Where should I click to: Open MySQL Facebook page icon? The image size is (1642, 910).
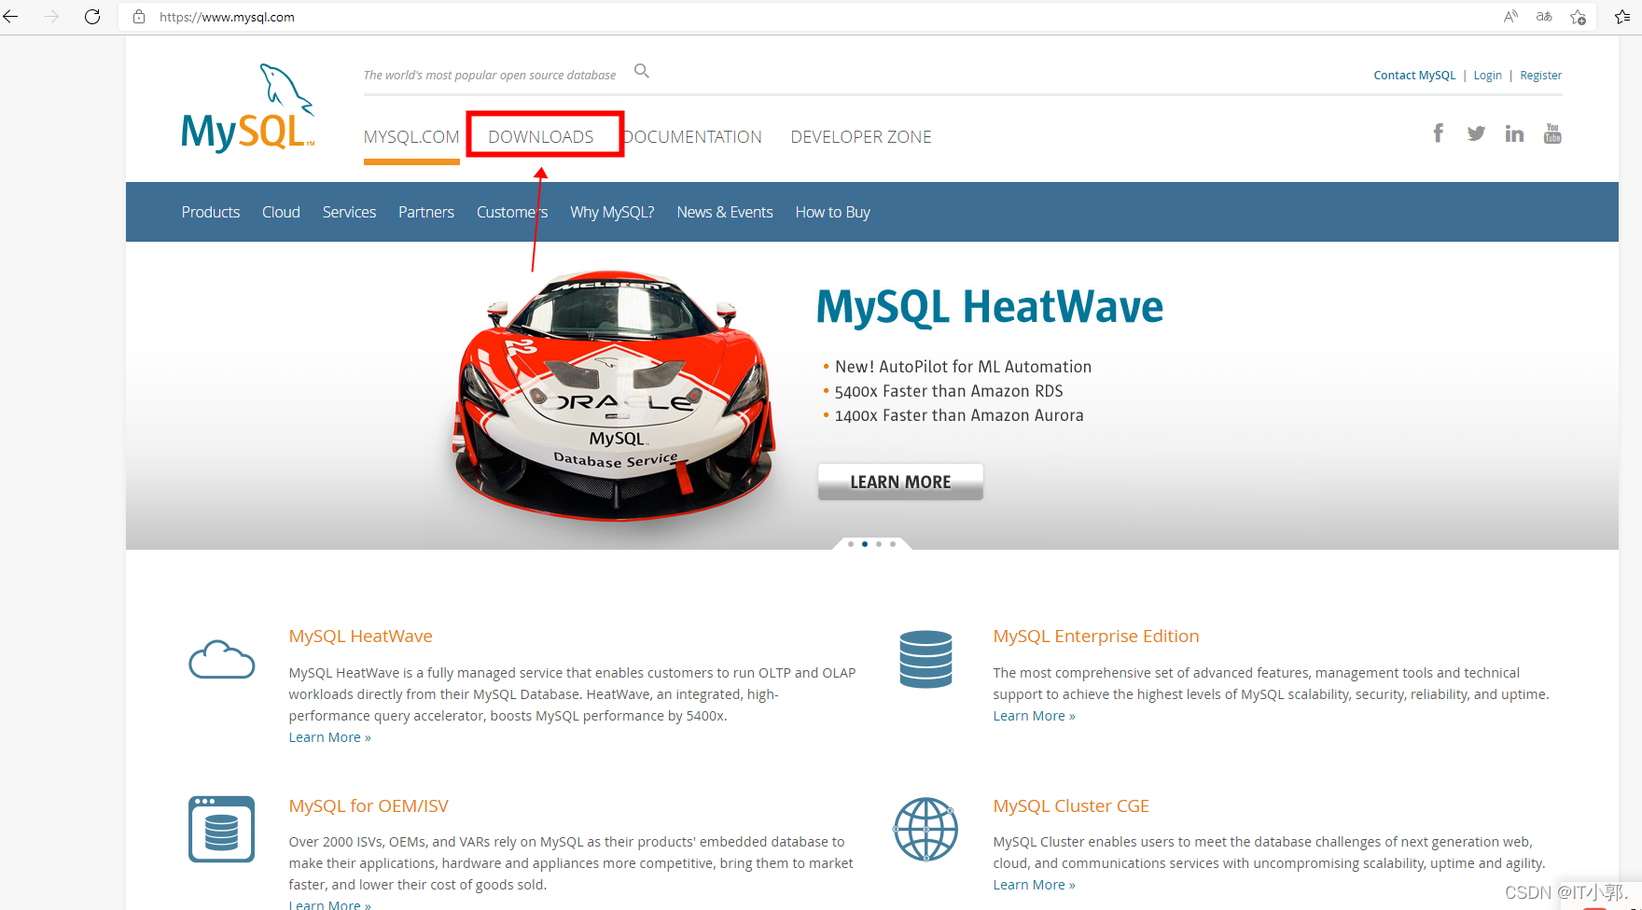pos(1439,133)
